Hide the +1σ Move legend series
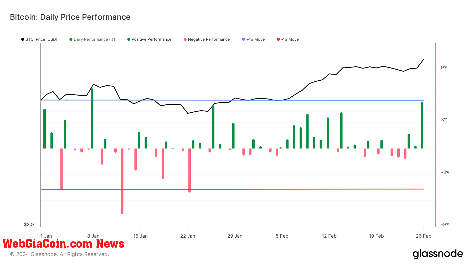473x266 pixels. pos(253,39)
